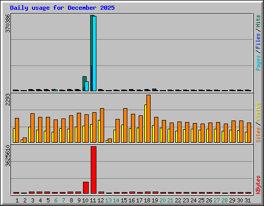This screenshot has height=206, width=264.
Task: Click day label 5 on the x-axis
Action: [x=48, y=200]
